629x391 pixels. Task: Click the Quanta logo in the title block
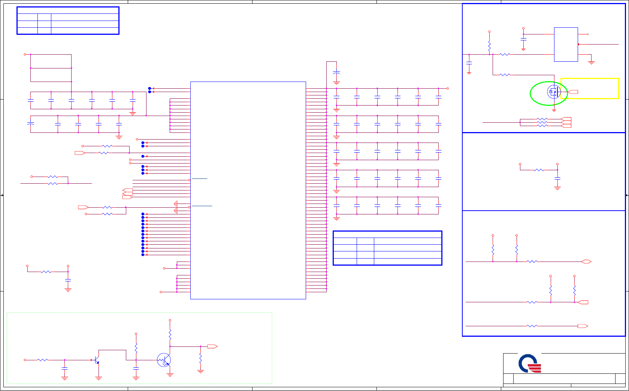tap(530, 363)
